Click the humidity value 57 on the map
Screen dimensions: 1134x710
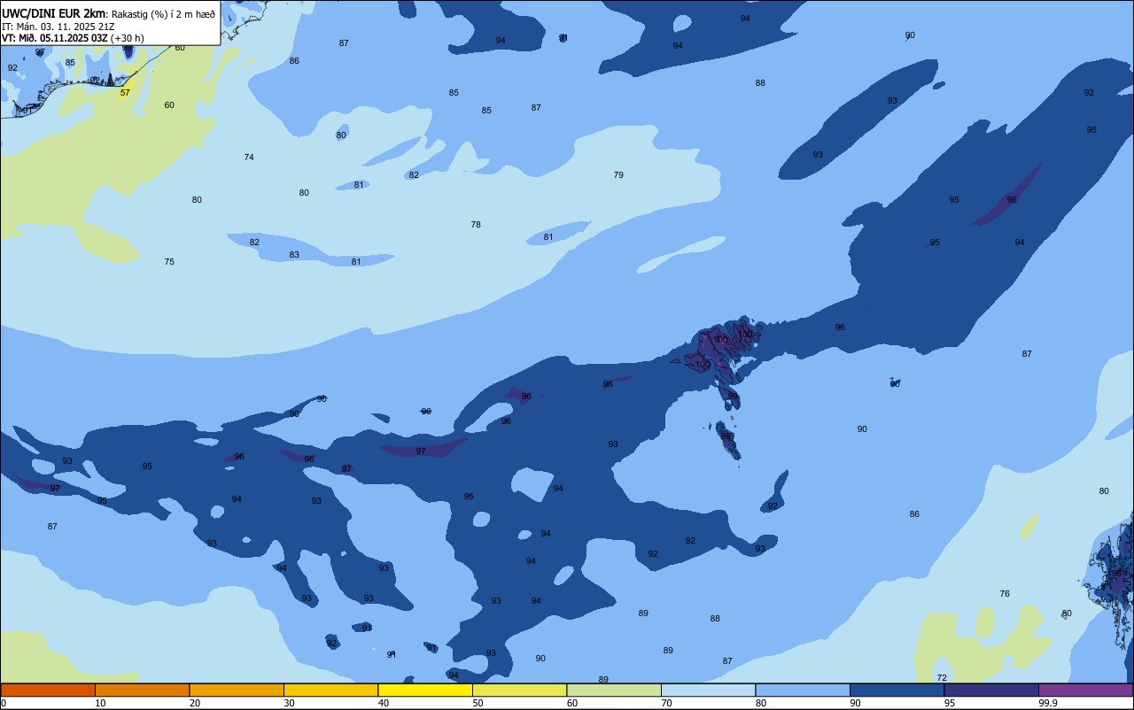pyautogui.click(x=125, y=92)
